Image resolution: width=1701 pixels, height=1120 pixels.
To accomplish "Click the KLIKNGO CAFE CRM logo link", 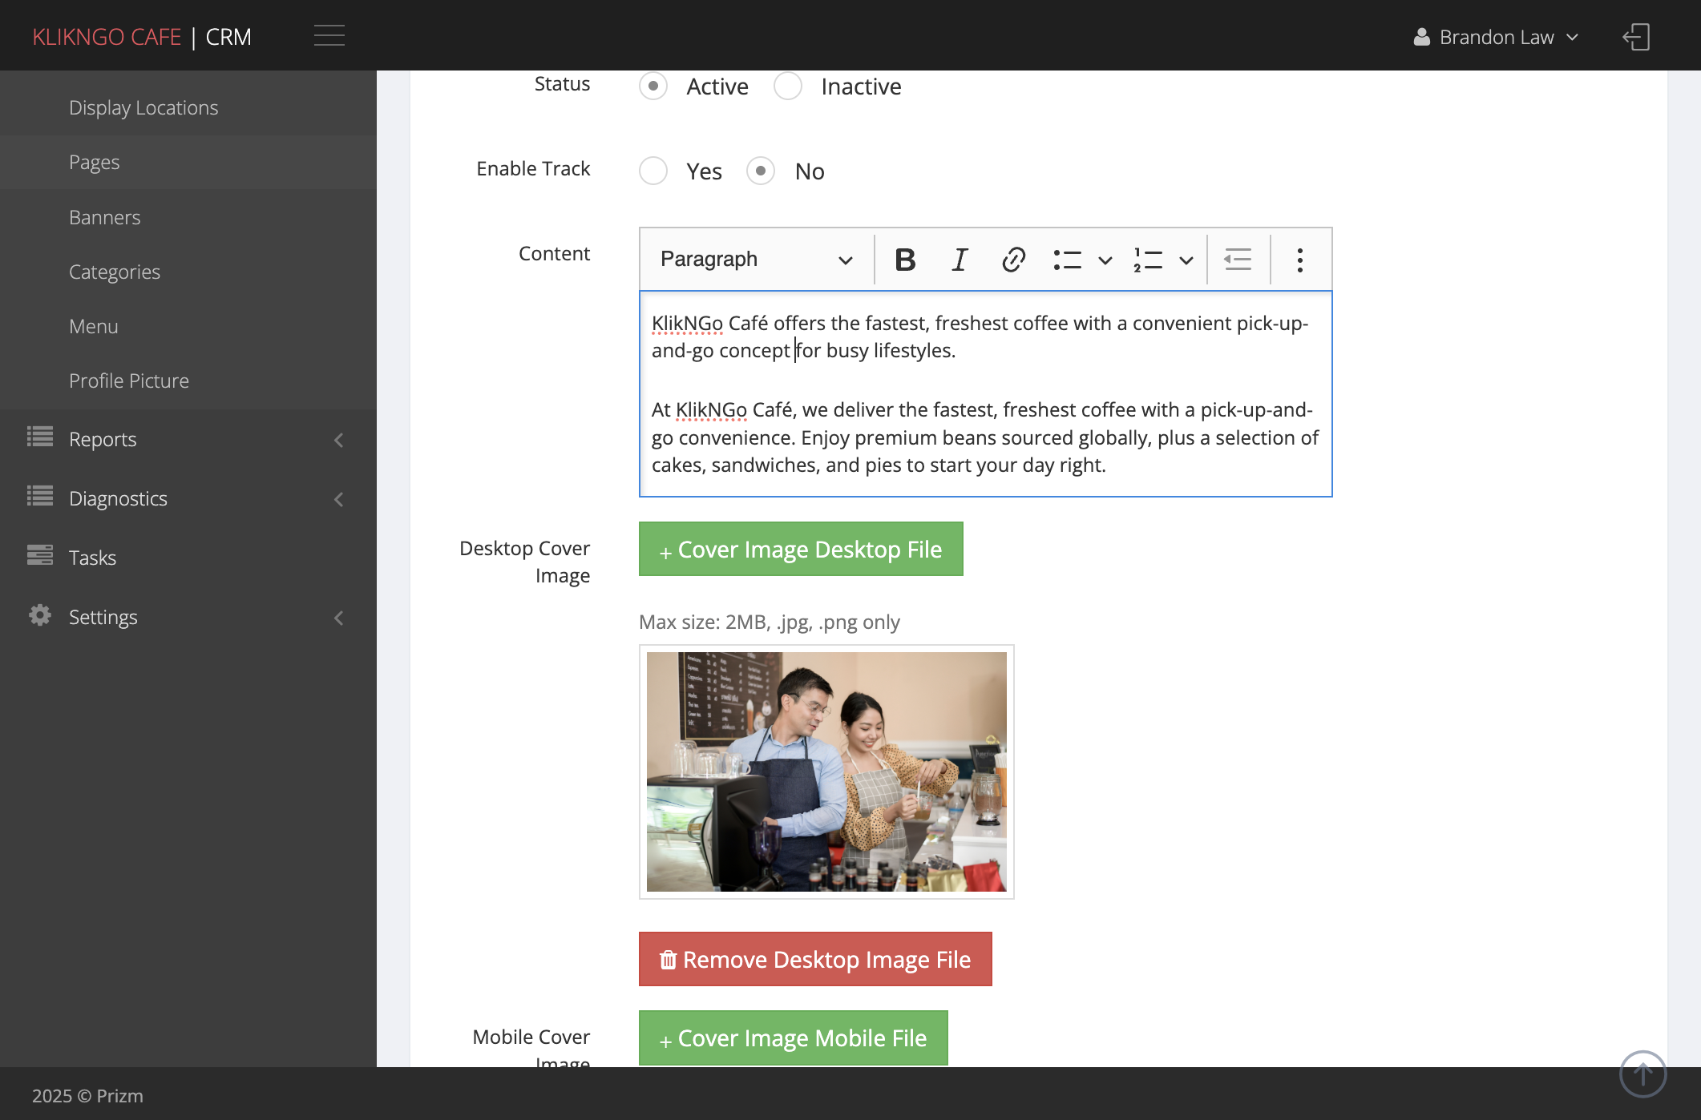I will click(x=142, y=37).
